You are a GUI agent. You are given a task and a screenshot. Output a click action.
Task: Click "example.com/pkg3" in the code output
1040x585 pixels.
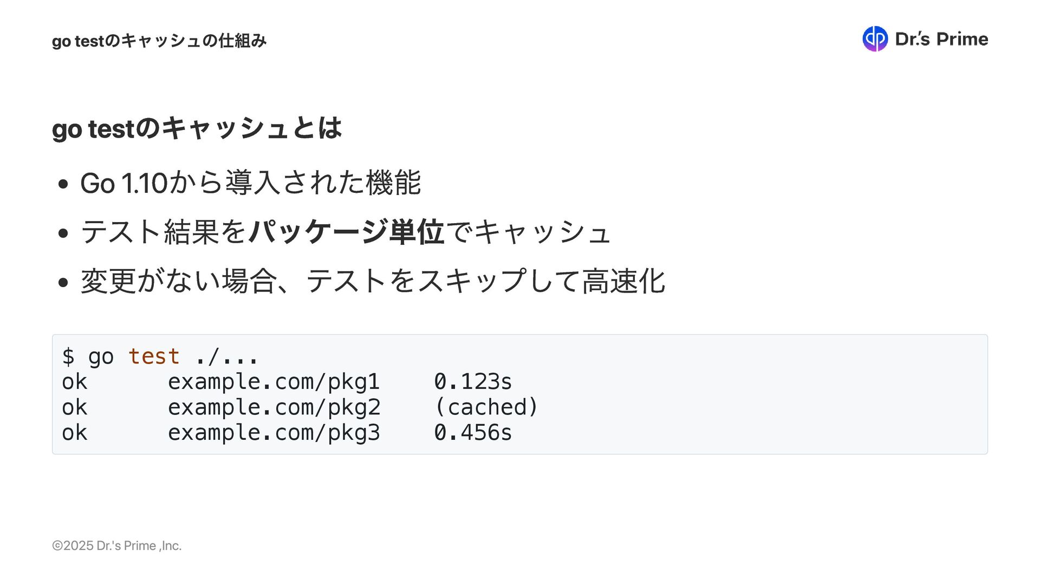coord(274,433)
